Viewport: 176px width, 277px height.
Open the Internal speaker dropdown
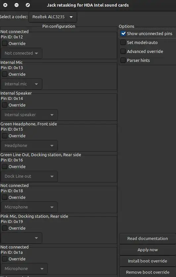pos(29,115)
